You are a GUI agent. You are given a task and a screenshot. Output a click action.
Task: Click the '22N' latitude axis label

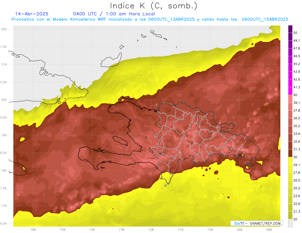tap(4, 29)
